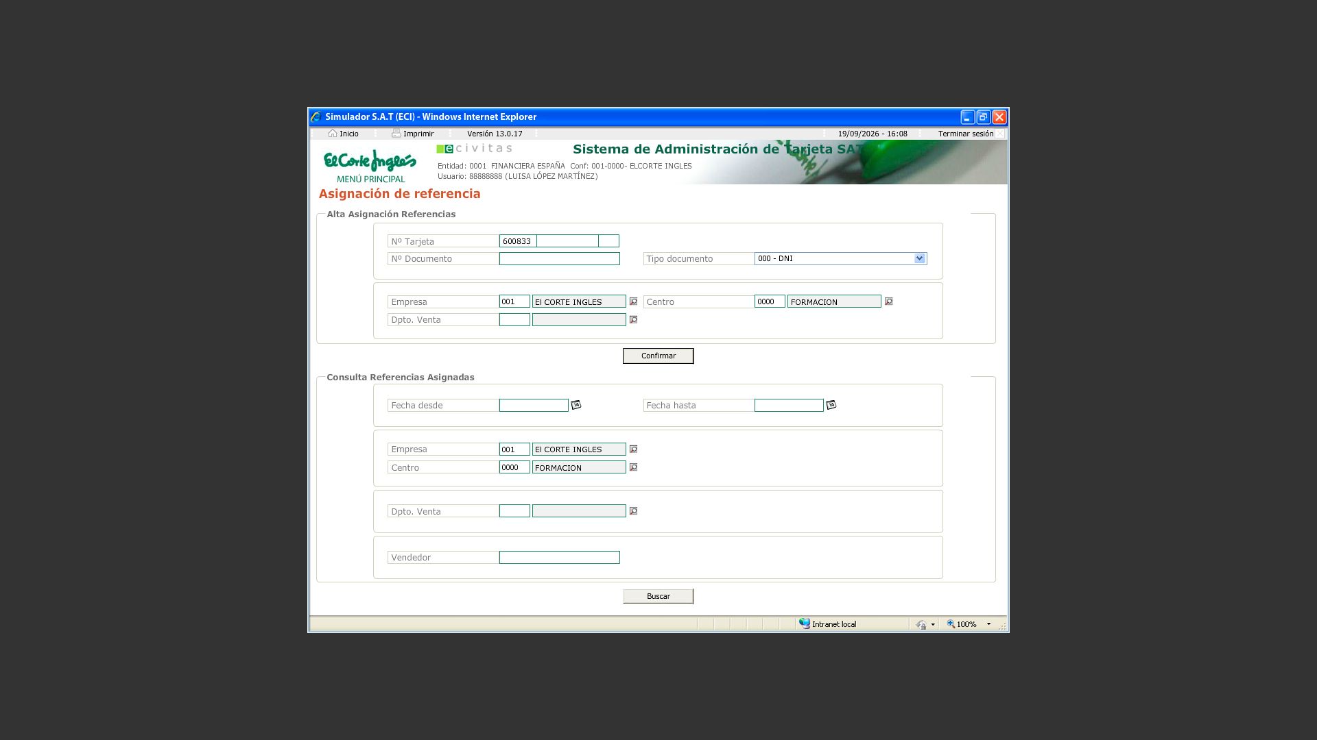Click the Centro code 0000 field in Alta section

tap(770, 301)
